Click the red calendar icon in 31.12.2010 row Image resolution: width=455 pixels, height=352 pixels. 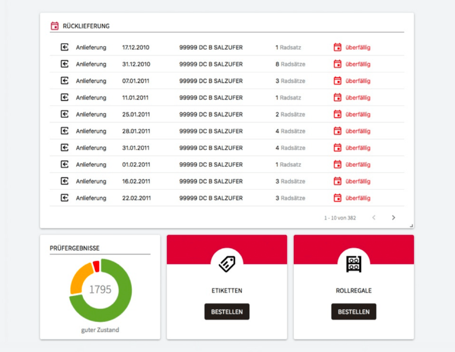point(337,64)
